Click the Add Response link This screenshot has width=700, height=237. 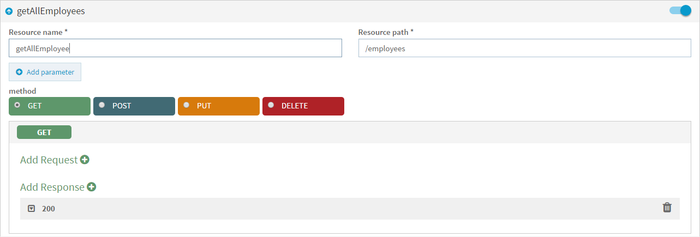pos(52,187)
